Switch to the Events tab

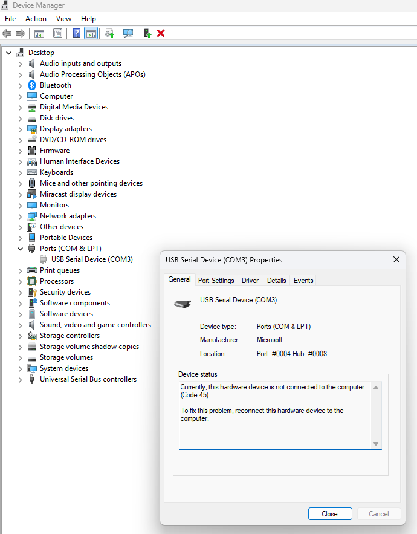[x=303, y=280]
